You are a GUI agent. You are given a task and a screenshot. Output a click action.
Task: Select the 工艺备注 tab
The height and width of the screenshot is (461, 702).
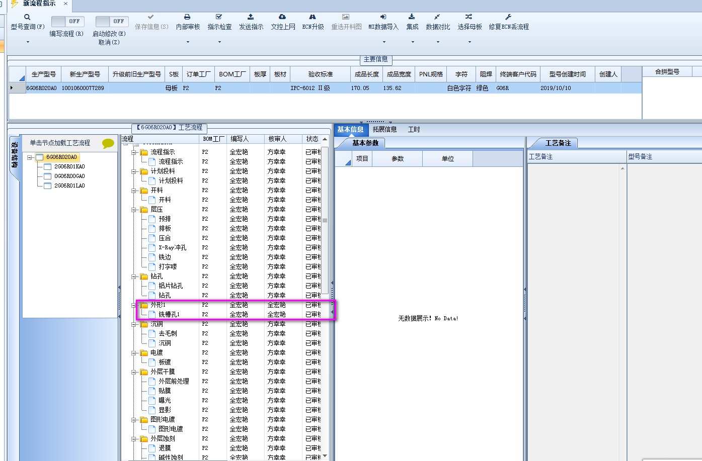coord(558,143)
